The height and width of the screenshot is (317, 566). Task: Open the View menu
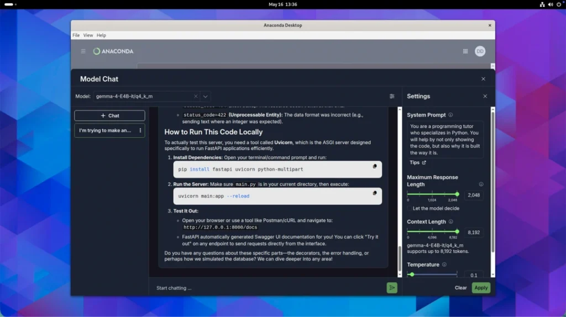88,35
